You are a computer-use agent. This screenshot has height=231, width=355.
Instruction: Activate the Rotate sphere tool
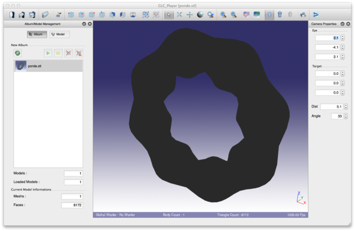click(x=200, y=15)
